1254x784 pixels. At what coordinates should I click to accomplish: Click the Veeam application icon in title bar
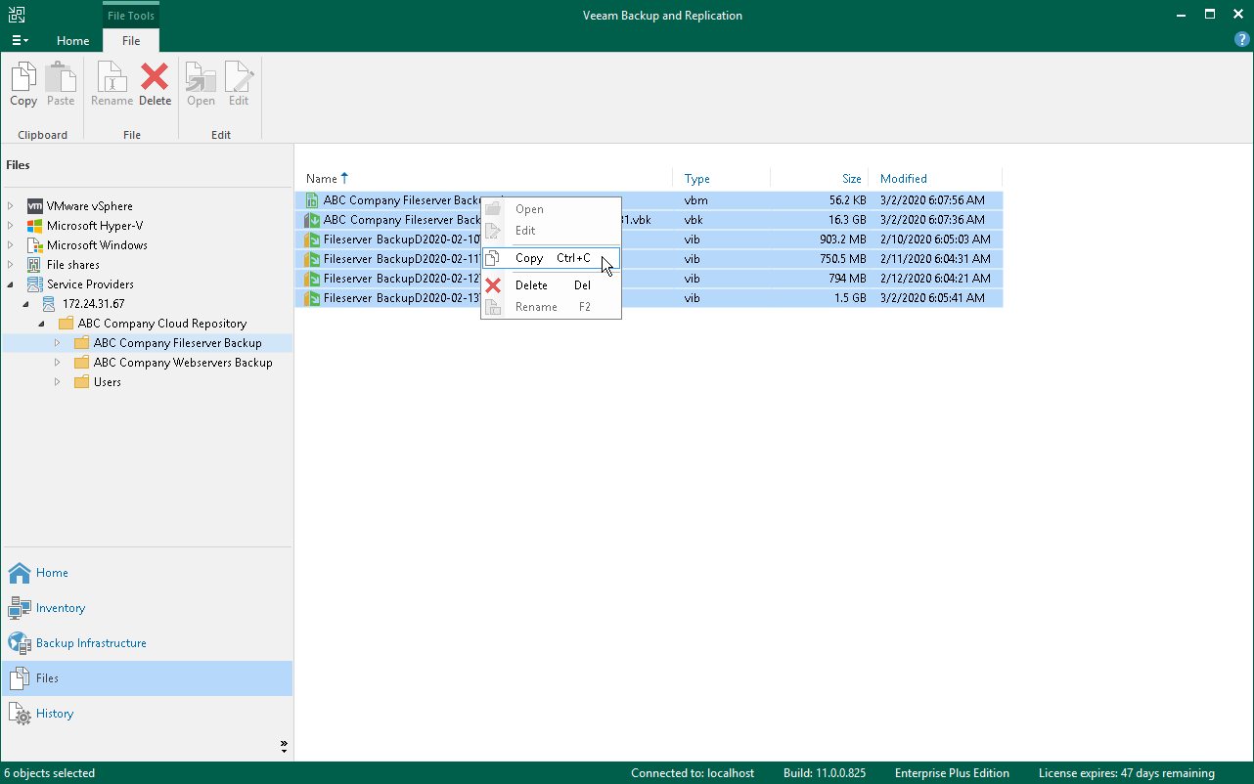pos(17,15)
